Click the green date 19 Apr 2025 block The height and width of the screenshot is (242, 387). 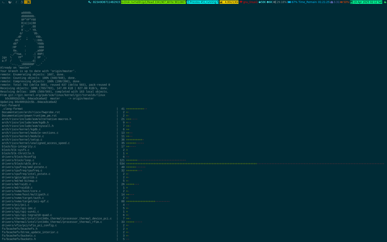point(366,2)
